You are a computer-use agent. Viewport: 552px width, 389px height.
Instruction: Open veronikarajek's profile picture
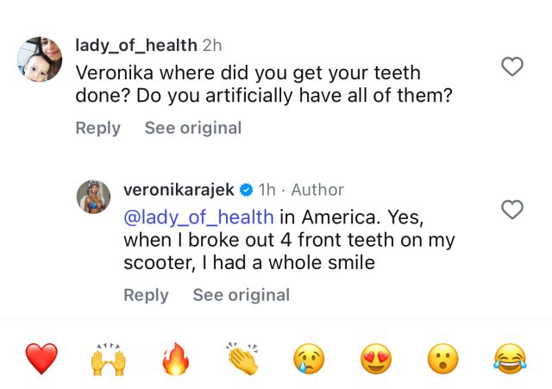pos(93,197)
